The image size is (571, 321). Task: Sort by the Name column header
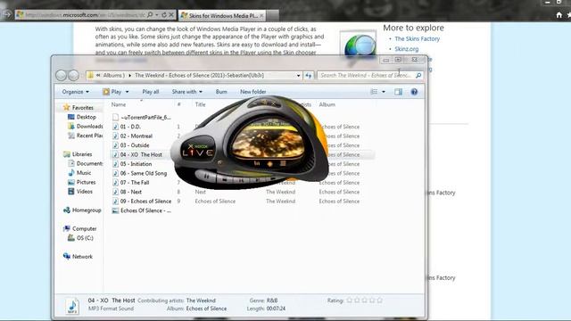pyautogui.click(x=119, y=104)
